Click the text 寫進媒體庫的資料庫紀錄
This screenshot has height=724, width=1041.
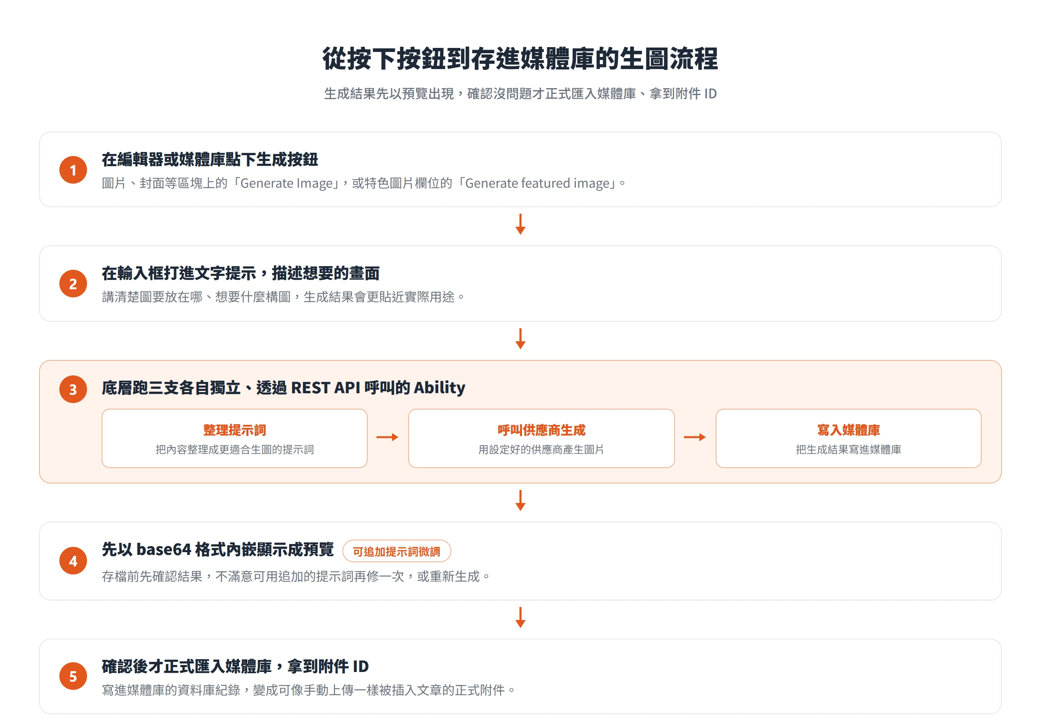(x=171, y=690)
